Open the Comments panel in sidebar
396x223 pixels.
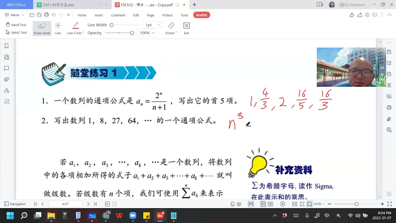[x=6, y=68]
